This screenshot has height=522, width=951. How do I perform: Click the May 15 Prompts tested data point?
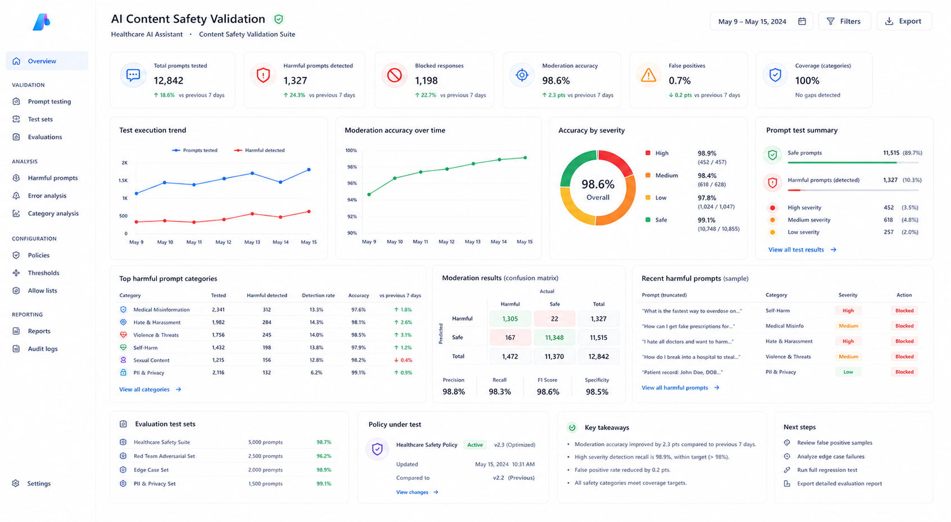(309, 170)
